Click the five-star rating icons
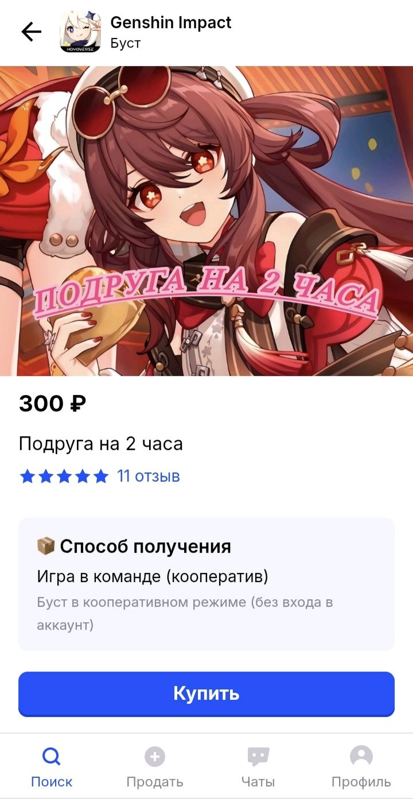 coord(64,476)
